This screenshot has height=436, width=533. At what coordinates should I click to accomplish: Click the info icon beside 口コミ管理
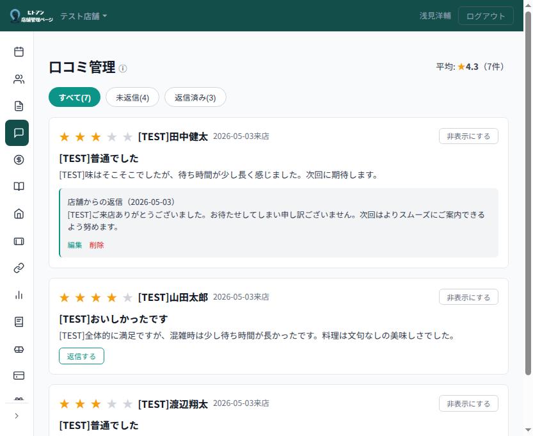pos(123,69)
